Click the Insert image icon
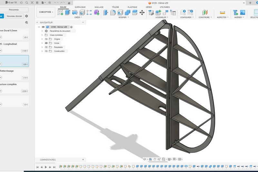Image resolution: width=258 pixels, height=172 pixels. 243,13
